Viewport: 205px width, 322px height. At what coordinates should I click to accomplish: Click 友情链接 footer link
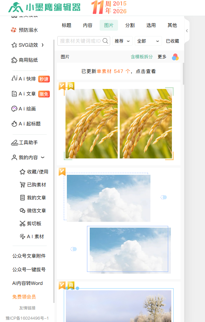27,308
